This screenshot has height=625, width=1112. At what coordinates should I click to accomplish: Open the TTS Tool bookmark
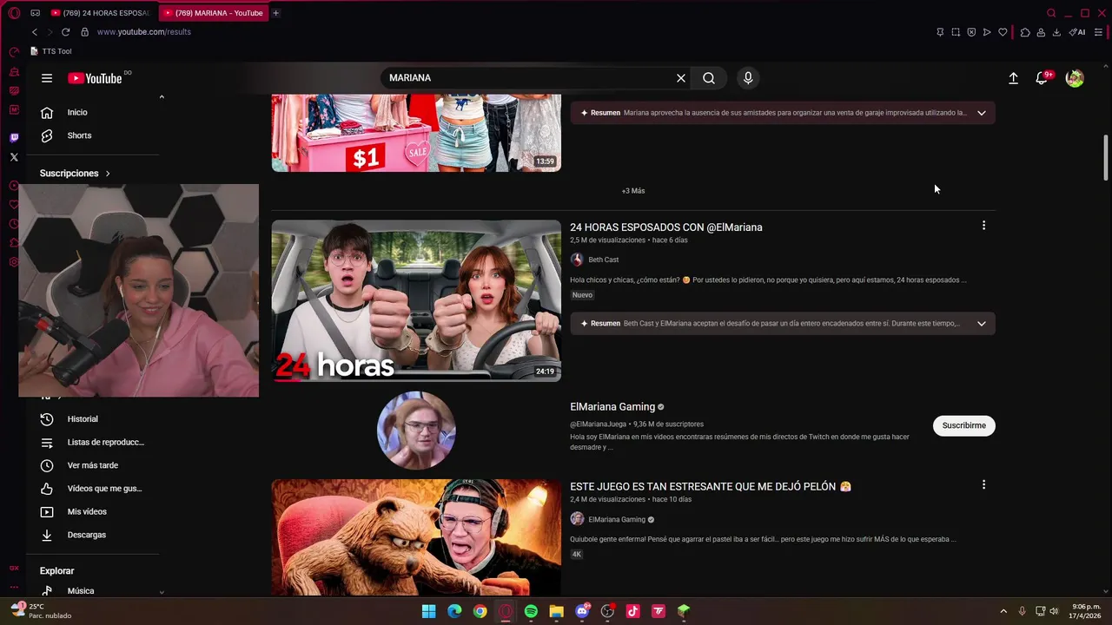pos(51,51)
